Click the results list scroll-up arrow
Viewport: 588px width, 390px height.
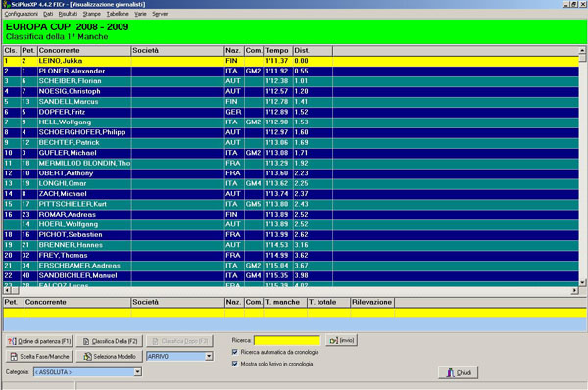(582, 50)
